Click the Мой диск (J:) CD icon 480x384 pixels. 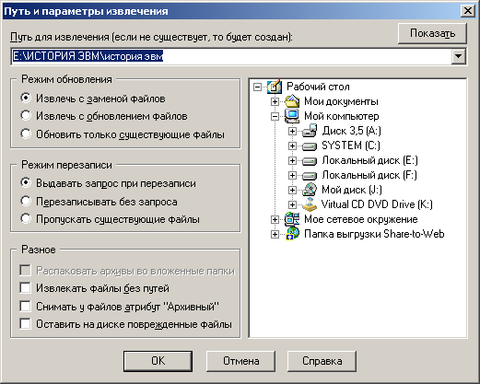[x=310, y=190]
